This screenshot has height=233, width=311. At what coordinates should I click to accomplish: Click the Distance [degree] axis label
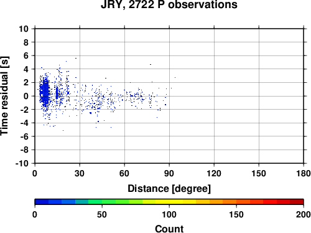(x=169, y=189)
